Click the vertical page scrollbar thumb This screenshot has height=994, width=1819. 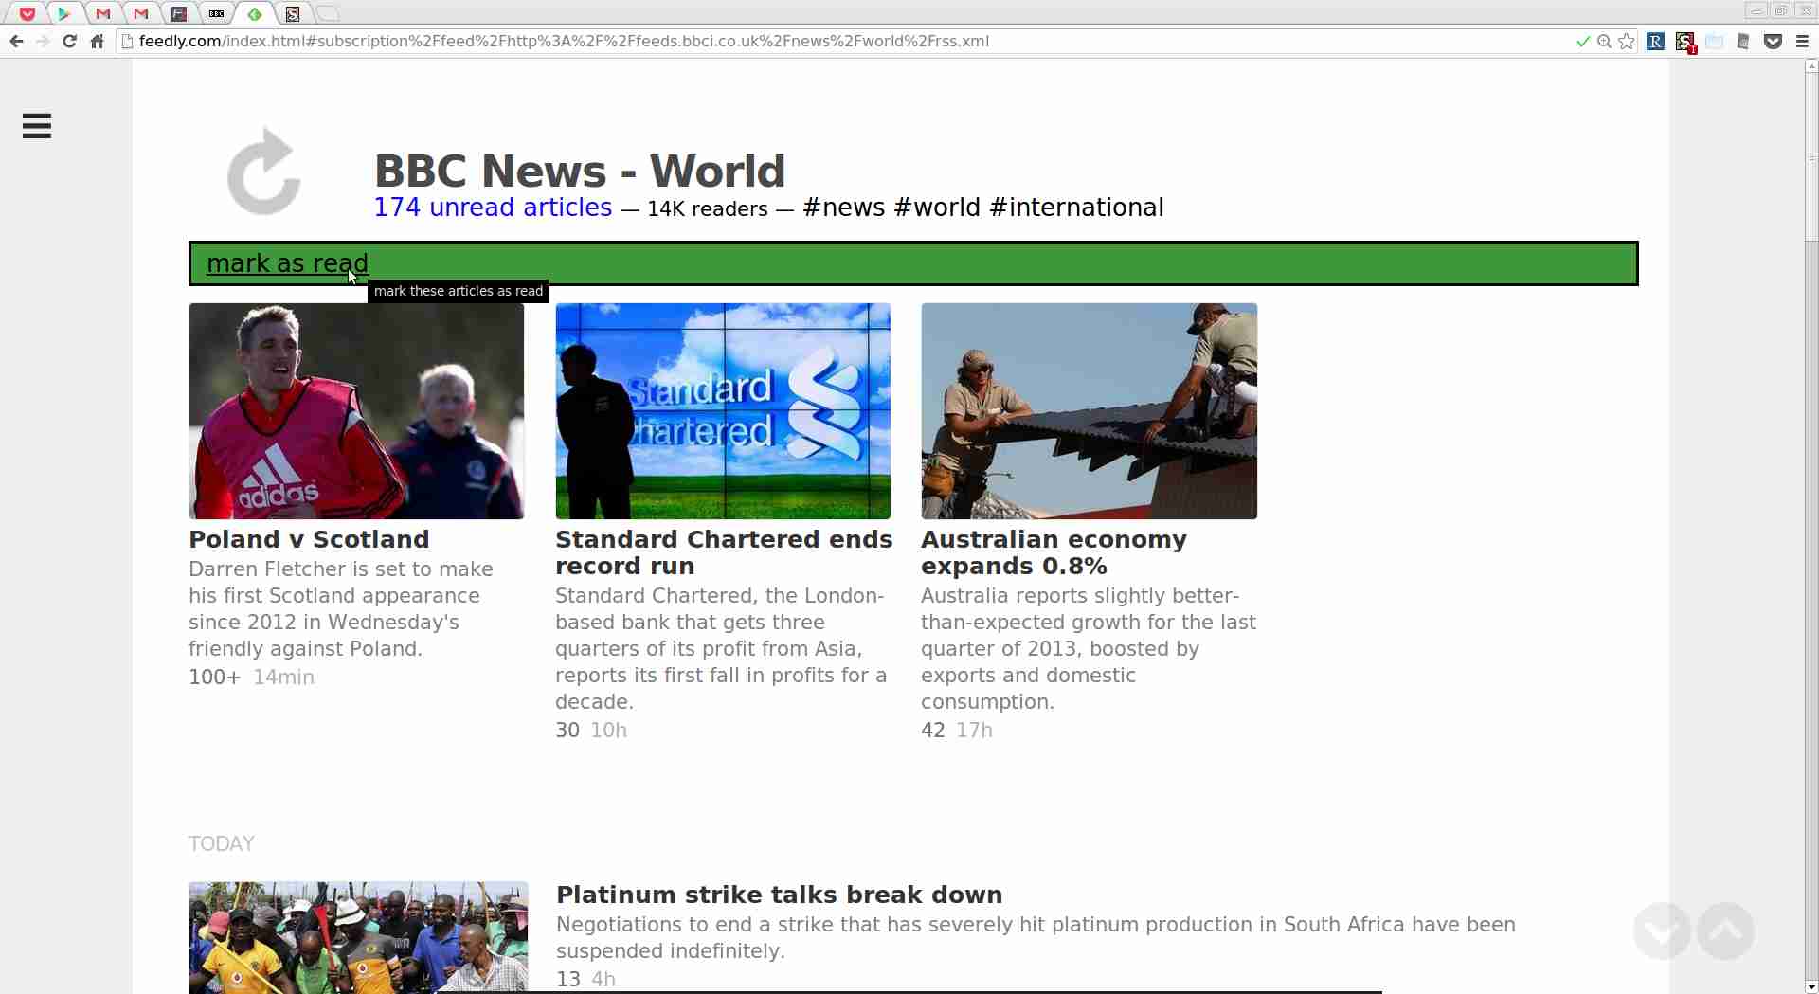click(1812, 156)
